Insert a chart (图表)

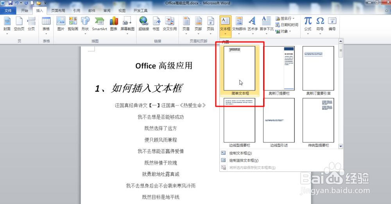point(114,24)
